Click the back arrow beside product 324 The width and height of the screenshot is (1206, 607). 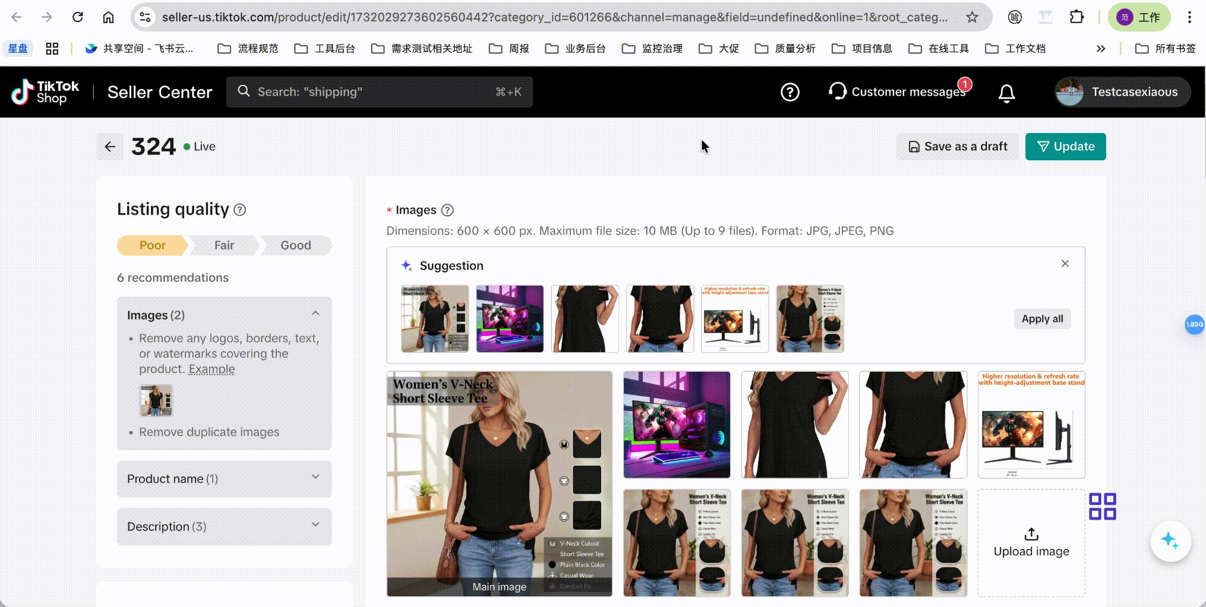[x=109, y=146]
